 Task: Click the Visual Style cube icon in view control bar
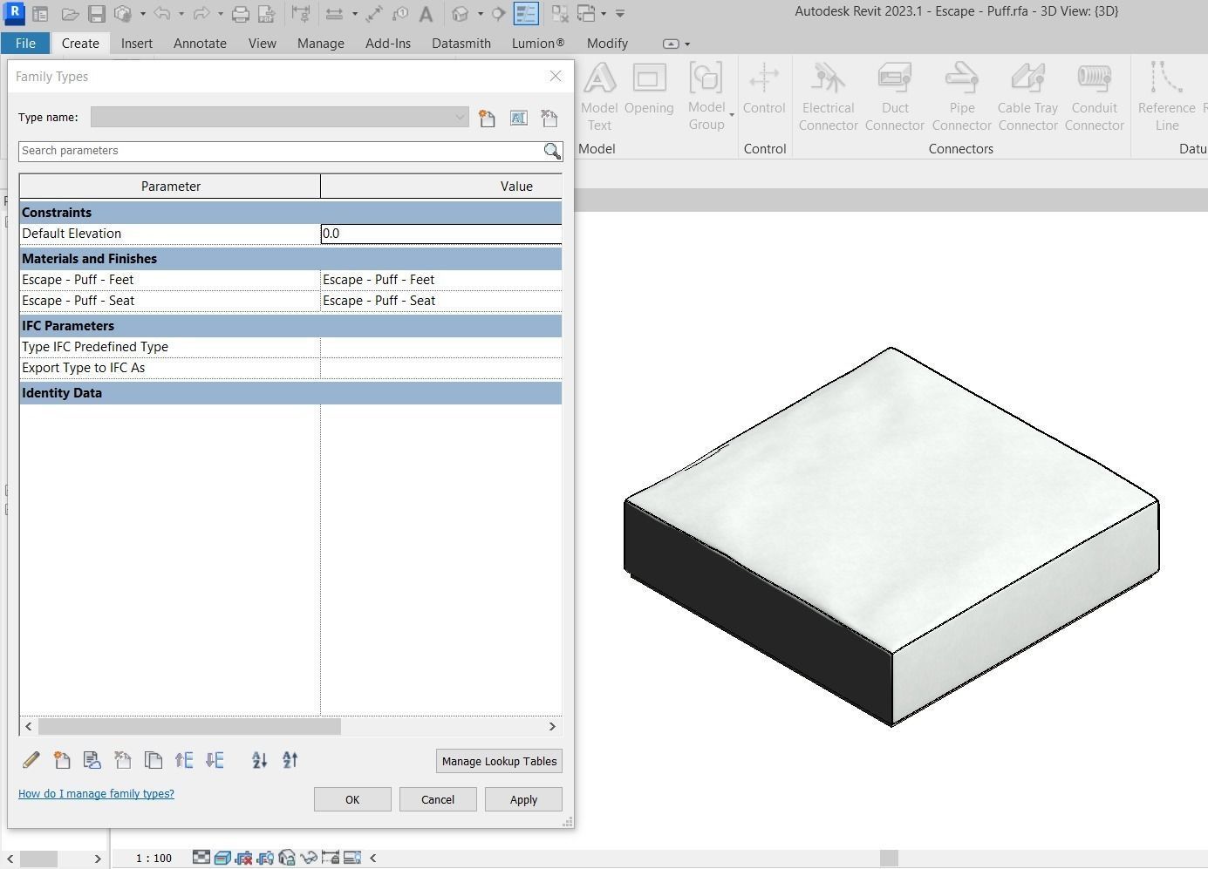tap(222, 858)
